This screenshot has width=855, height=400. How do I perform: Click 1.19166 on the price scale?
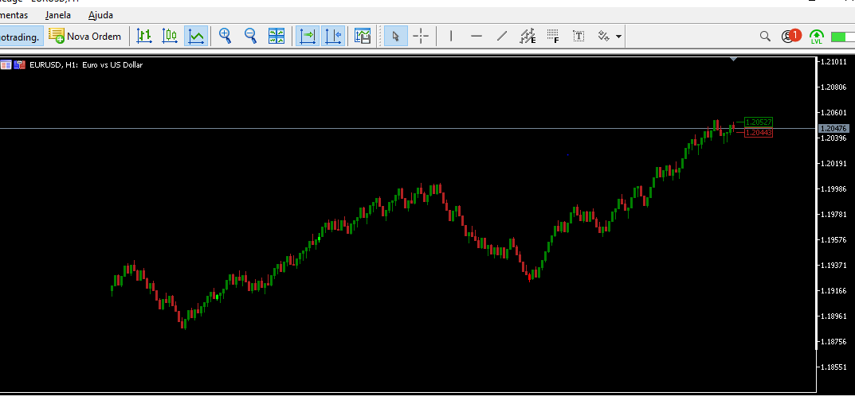(x=833, y=290)
